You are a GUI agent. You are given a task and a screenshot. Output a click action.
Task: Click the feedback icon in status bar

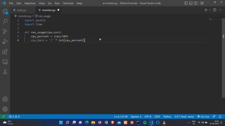point(214,117)
